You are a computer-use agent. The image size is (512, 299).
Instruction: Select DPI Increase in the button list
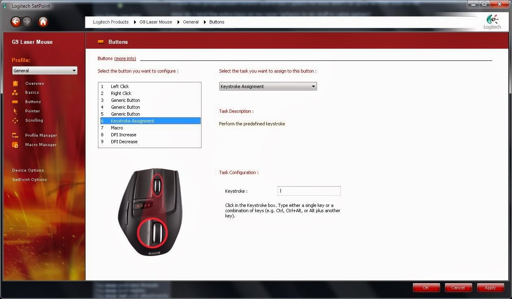(x=124, y=134)
